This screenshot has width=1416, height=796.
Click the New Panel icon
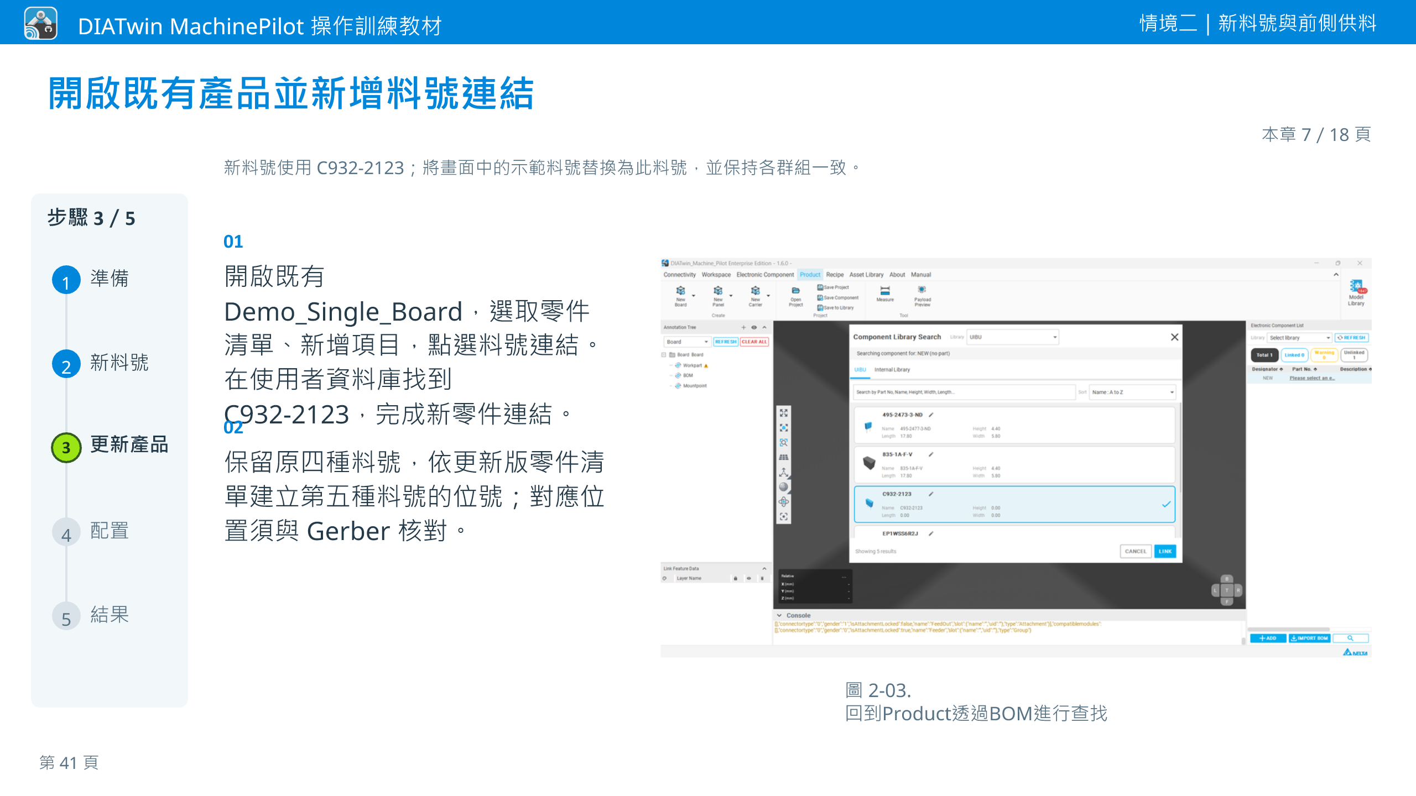click(x=718, y=291)
